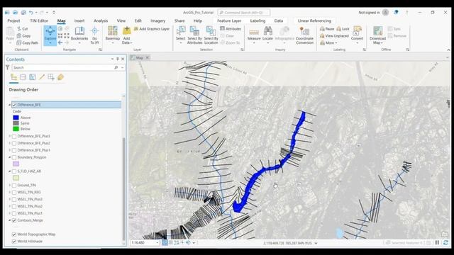Click the gray Same legend swatch
454x255 pixels.
click(x=16, y=123)
